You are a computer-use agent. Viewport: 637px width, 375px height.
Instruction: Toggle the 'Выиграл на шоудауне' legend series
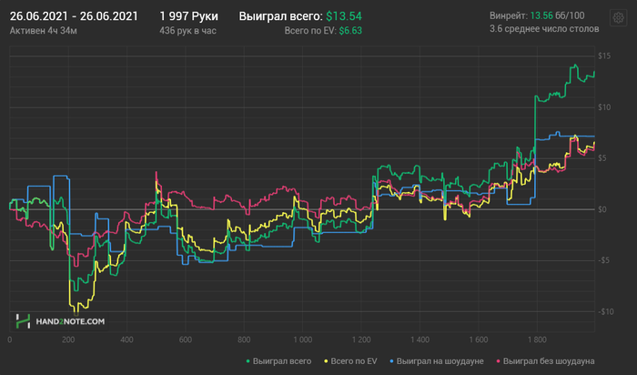pyautogui.click(x=437, y=361)
